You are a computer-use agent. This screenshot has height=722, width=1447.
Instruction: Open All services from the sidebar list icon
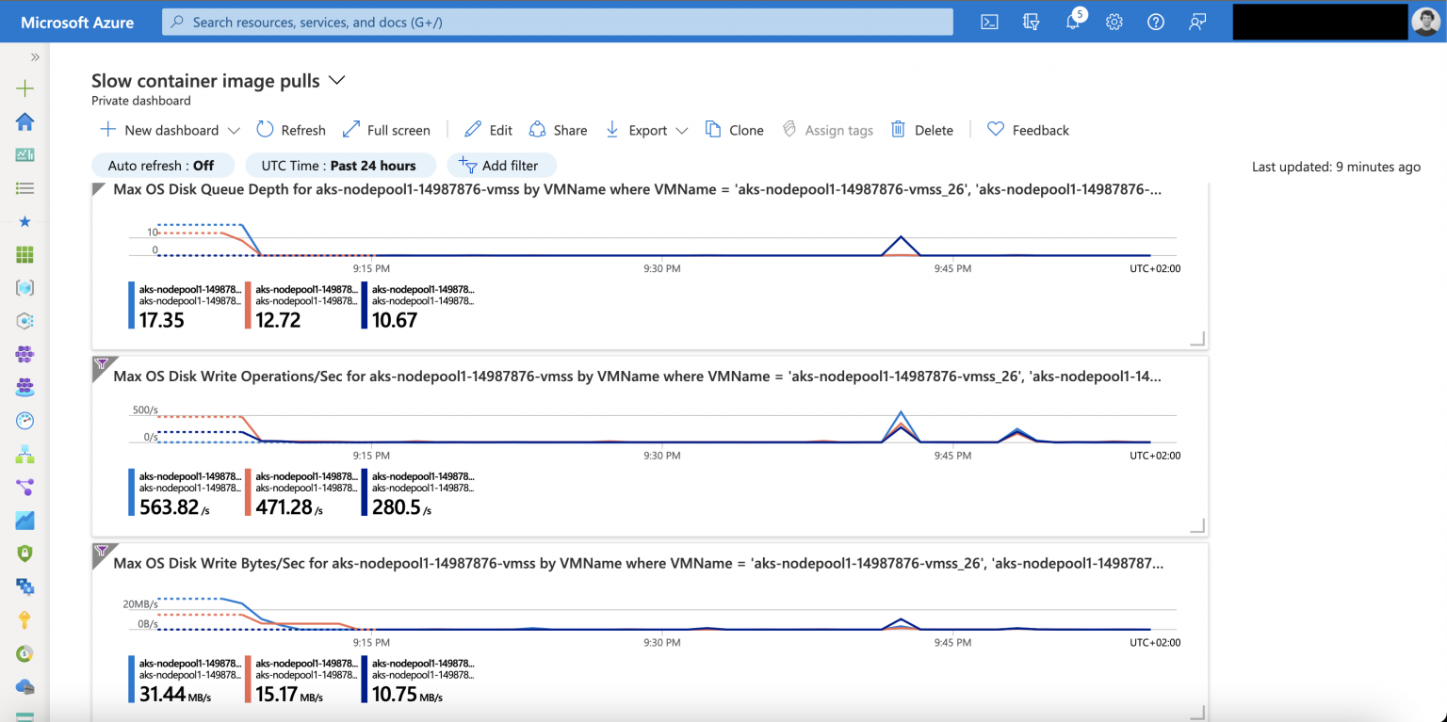pyautogui.click(x=24, y=187)
